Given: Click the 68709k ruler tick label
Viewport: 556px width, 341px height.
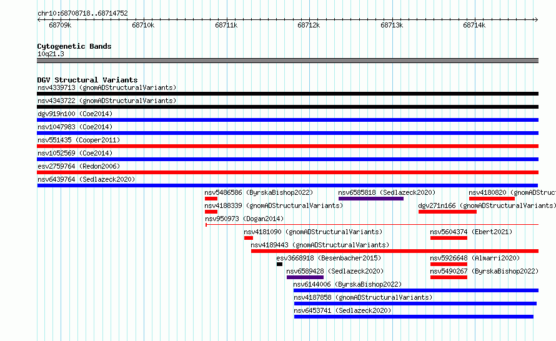Looking at the screenshot, I should pyautogui.click(x=60, y=25).
